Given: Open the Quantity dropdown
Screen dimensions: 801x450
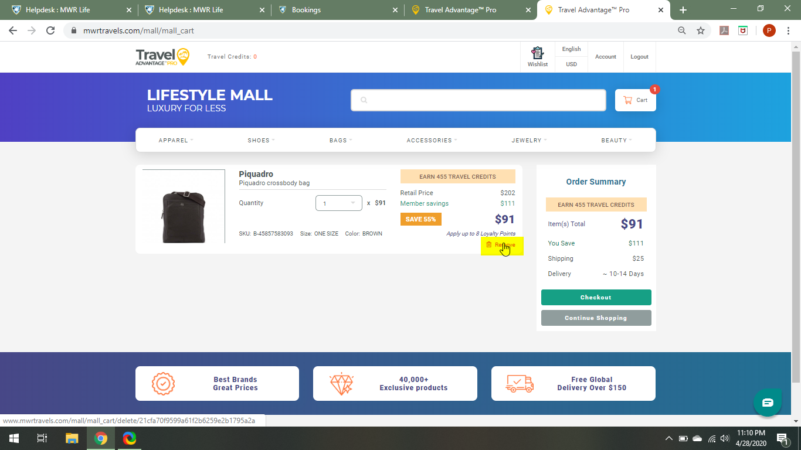Looking at the screenshot, I should pyautogui.click(x=338, y=203).
